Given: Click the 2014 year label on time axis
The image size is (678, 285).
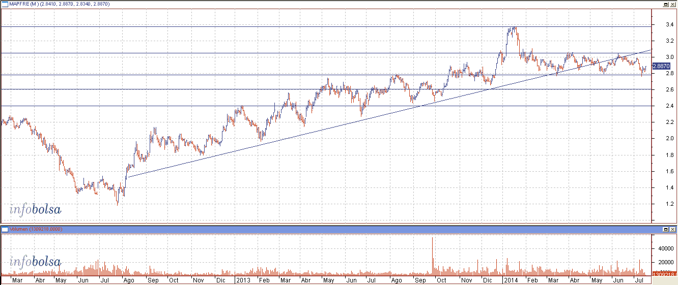Looking at the screenshot, I should tap(511, 280).
